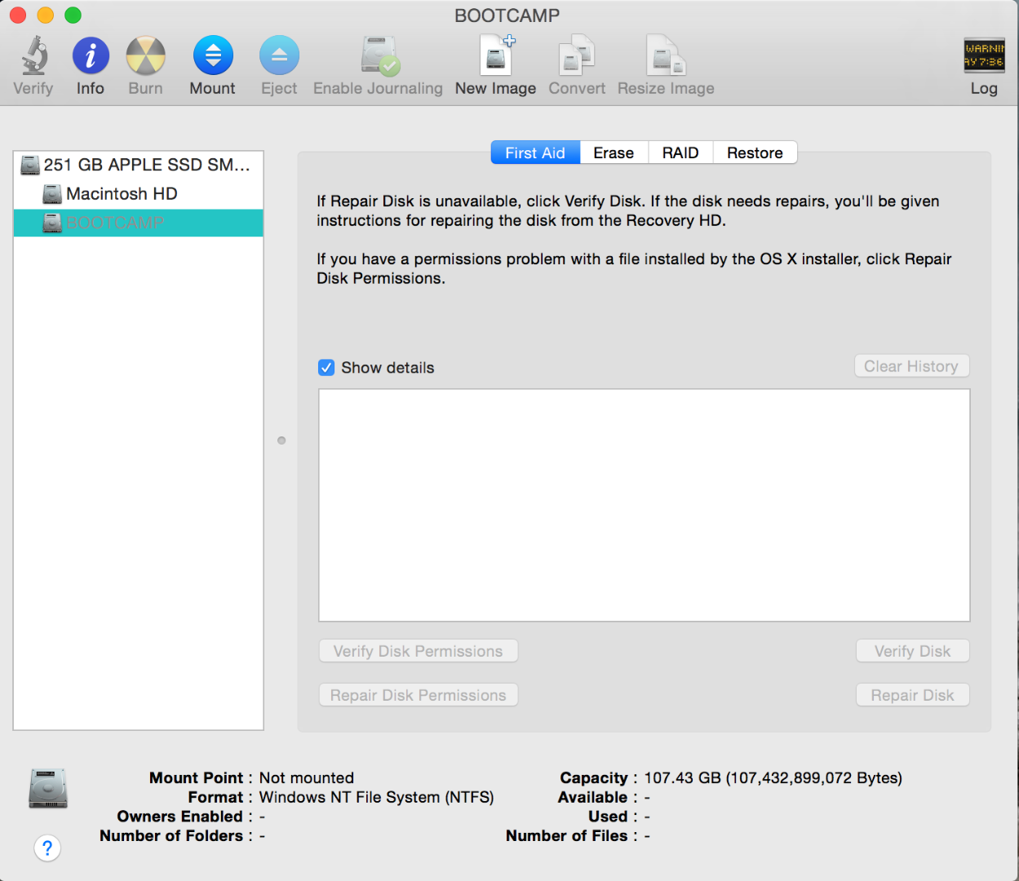Viewport: 1019px width, 881px height.
Task: Click the BOOTCAMP window title
Action: (507, 15)
